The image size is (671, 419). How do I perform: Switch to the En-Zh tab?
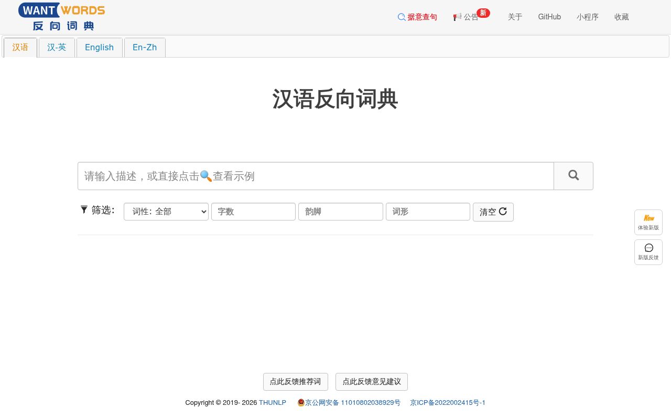pyautogui.click(x=145, y=48)
